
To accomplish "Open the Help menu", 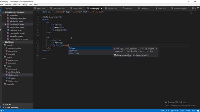I will click(x=36, y=5).
